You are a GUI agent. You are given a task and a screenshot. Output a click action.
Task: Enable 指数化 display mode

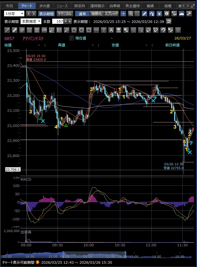96,13
